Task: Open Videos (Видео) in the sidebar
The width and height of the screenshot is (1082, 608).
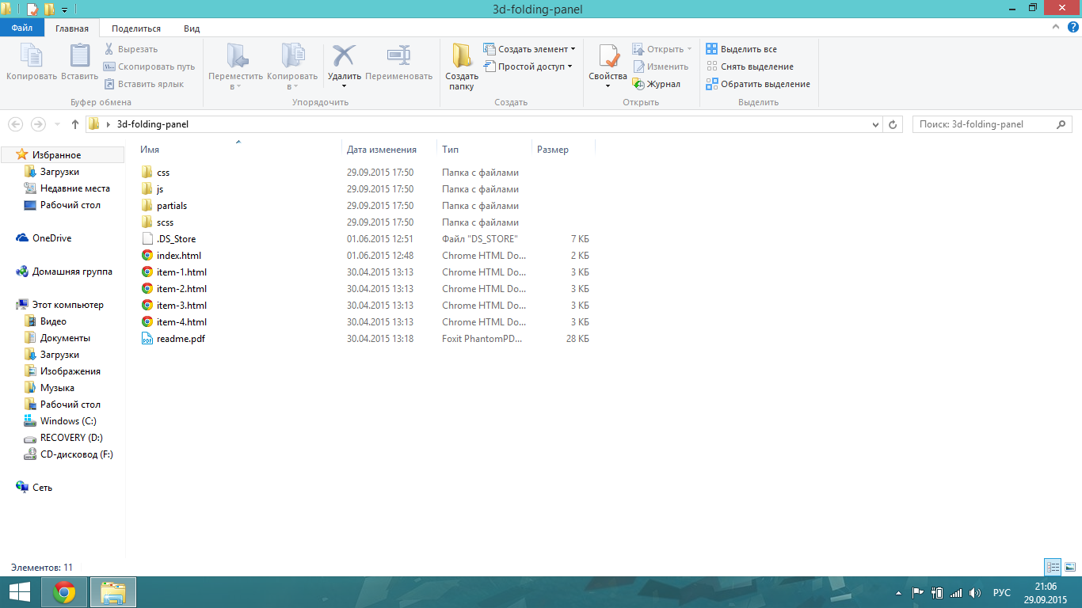Action: click(x=53, y=321)
